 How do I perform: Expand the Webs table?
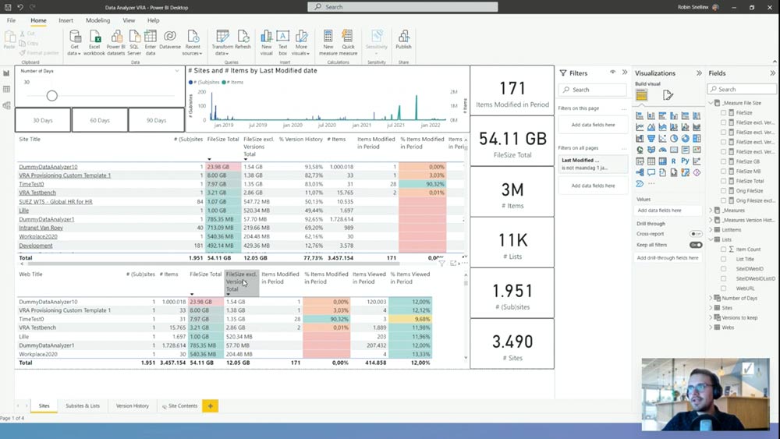[x=711, y=327]
